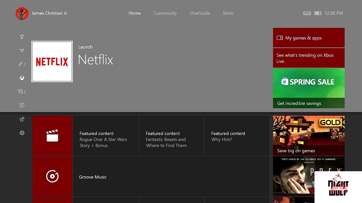Screen dimensions: 362x203
Task: Open the Gold Save big on games tile
Action: tap(309, 136)
